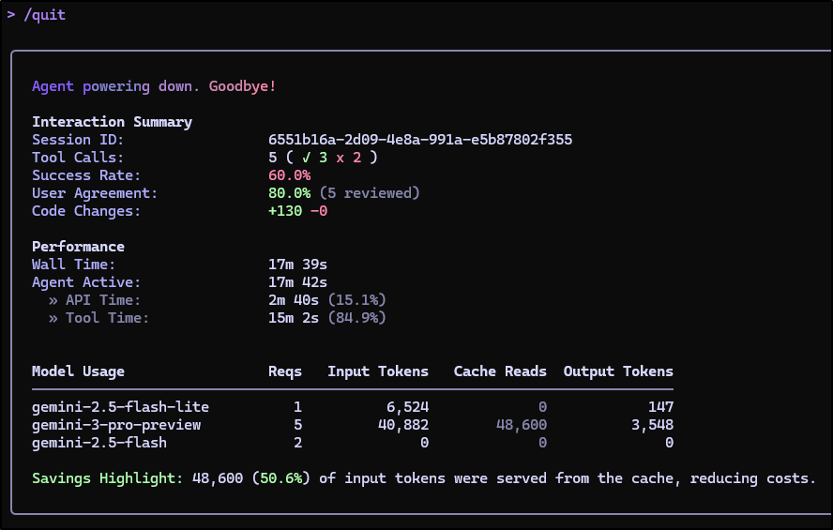833x530 pixels.
Task: Click the » marker beside Tool Time
Action: pyautogui.click(x=53, y=318)
